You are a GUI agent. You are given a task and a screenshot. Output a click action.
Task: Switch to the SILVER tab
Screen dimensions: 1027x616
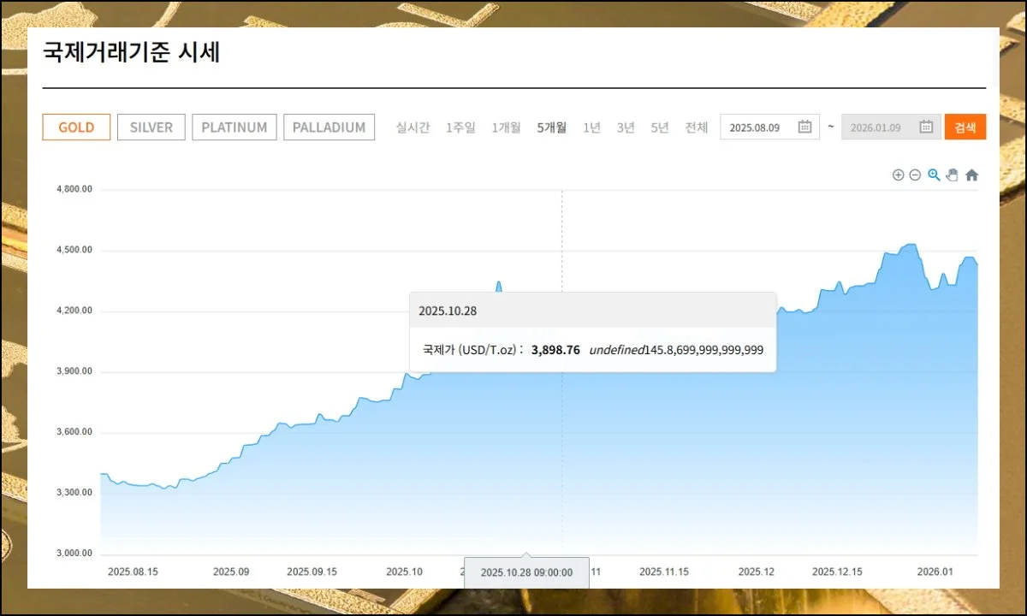tap(151, 127)
